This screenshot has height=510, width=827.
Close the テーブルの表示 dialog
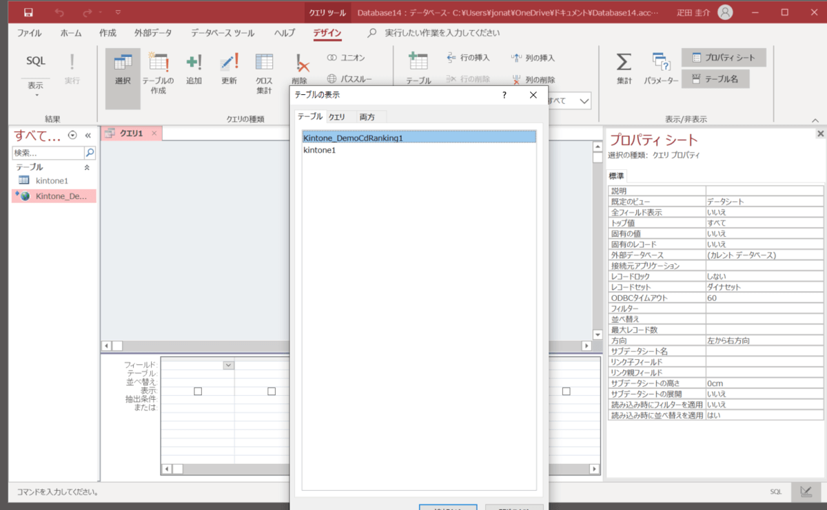(x=533, y=96)
